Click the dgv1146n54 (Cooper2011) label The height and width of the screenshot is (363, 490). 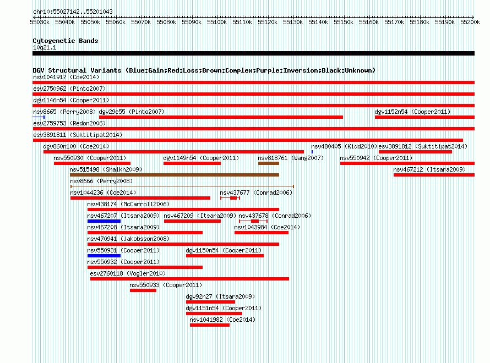(x=71, y=100)
